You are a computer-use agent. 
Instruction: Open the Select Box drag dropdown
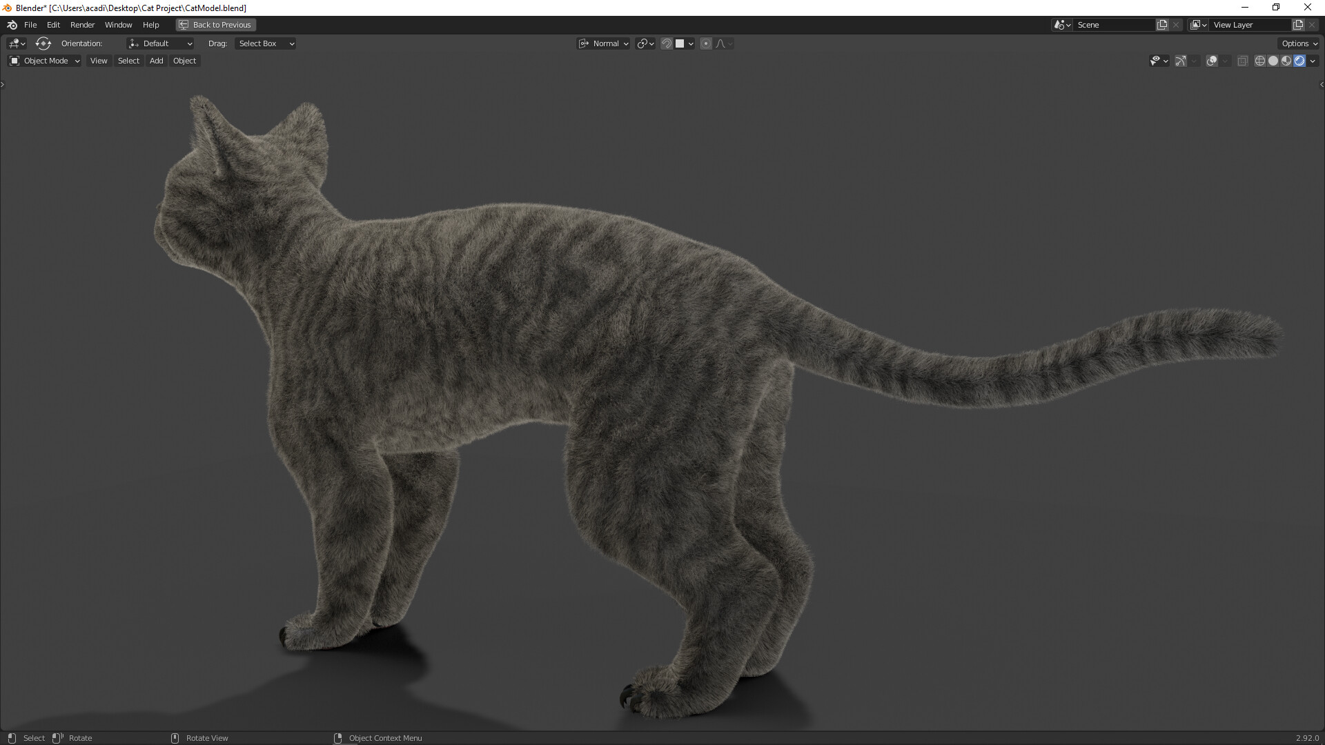point(265,43)
